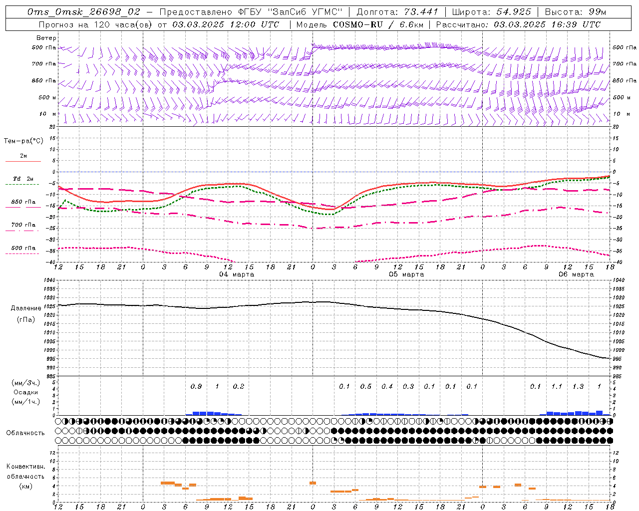Screen dimensions: 639x511
Task: Click the Тем-ра(°C) panel label
Action: [23, 141]
